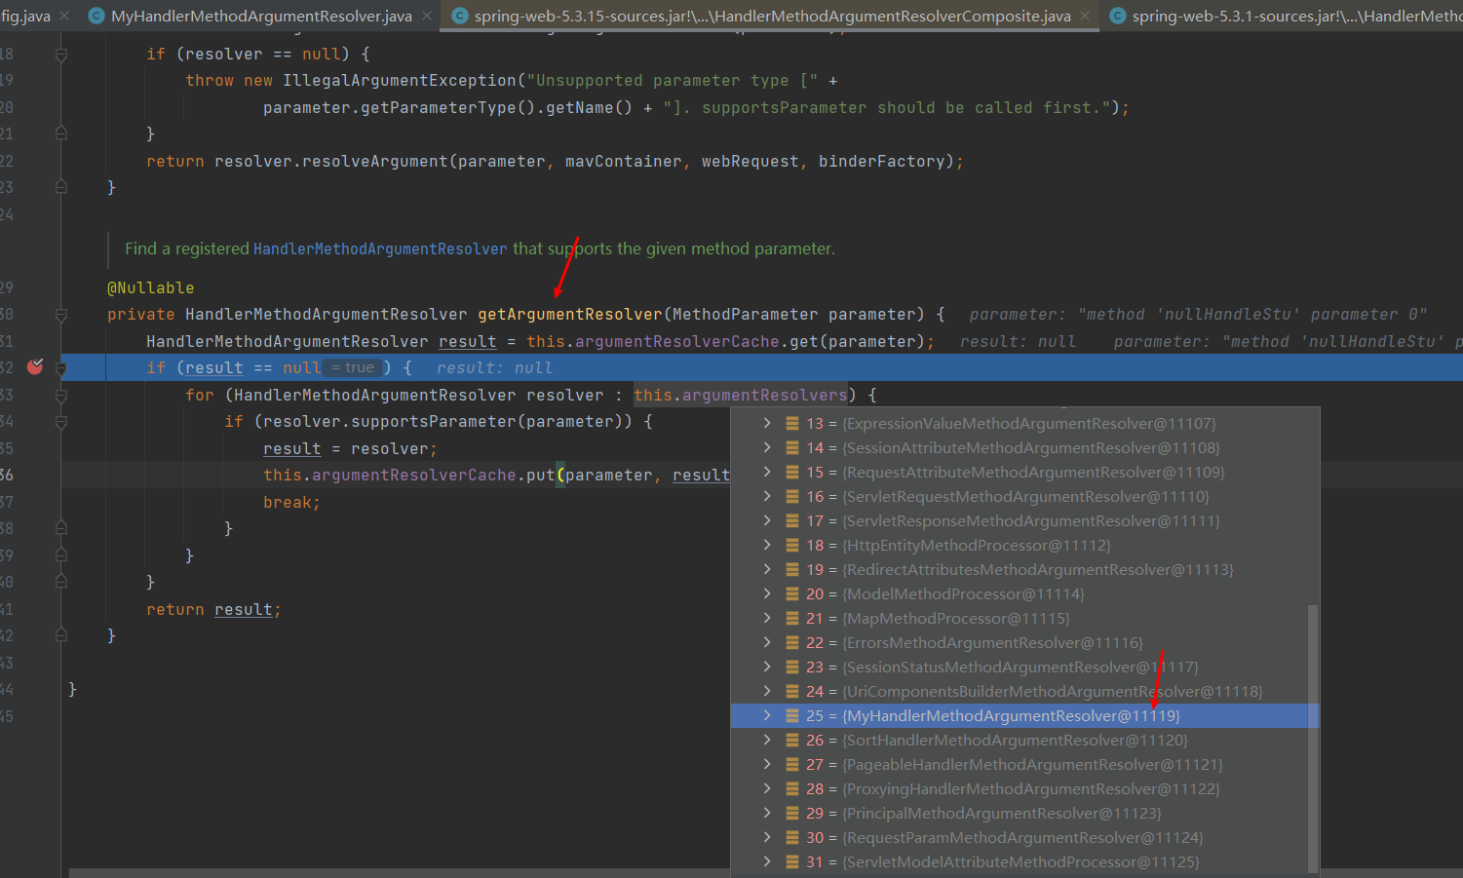This screenshot has width=1463, height=878.
Task: Expand entry 14 SessionAttributeMethodArgumentResolver
Action: [x=767, y=447]
